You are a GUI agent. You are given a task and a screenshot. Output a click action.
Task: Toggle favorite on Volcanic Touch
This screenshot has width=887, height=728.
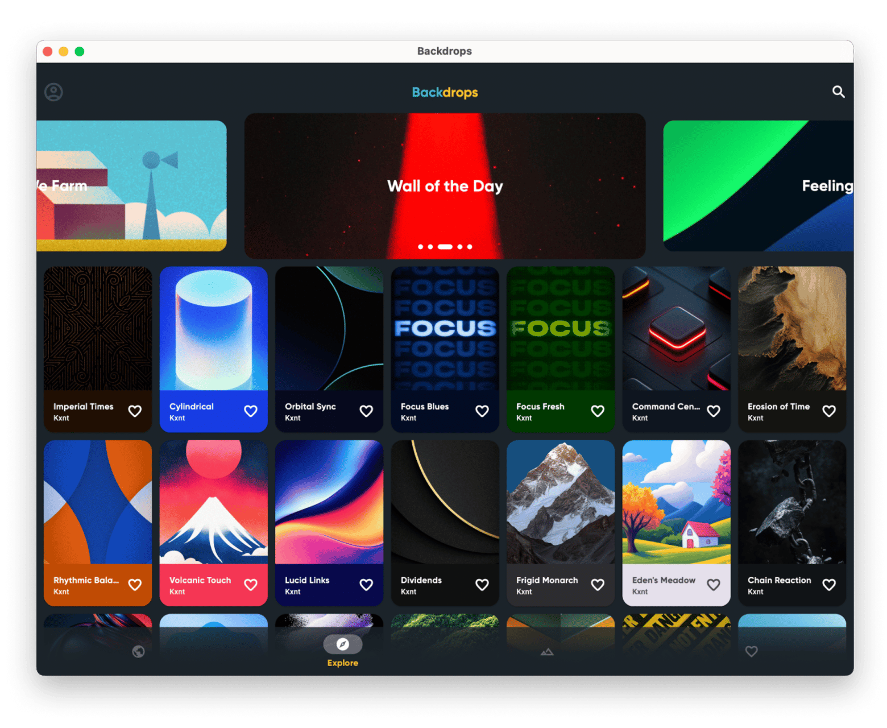tap(251, 585)
